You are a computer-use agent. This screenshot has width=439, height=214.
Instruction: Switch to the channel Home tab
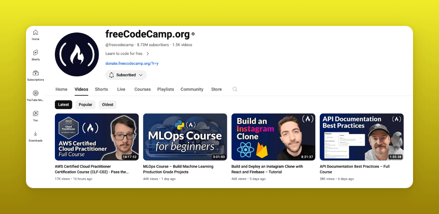coord(61,89)
